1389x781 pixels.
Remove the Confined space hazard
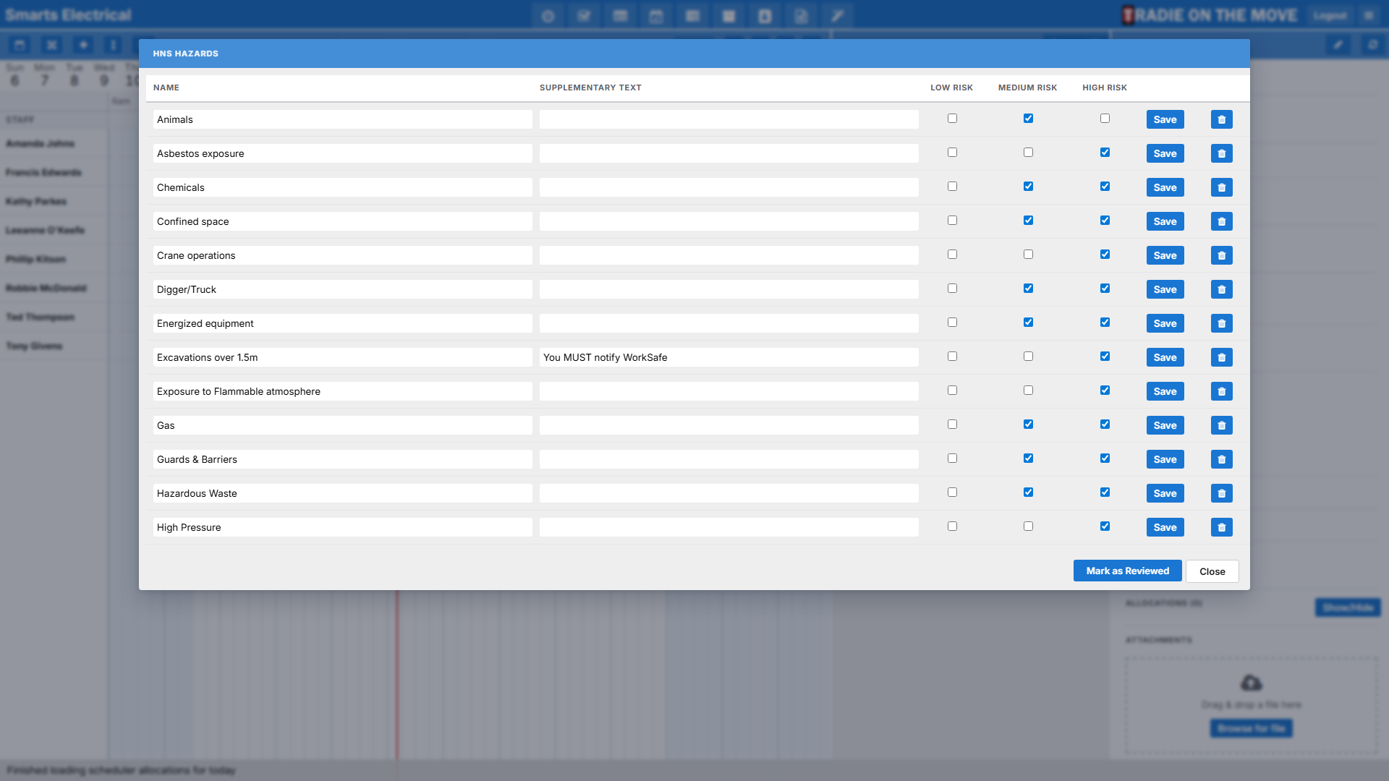tap(1221, 221)
